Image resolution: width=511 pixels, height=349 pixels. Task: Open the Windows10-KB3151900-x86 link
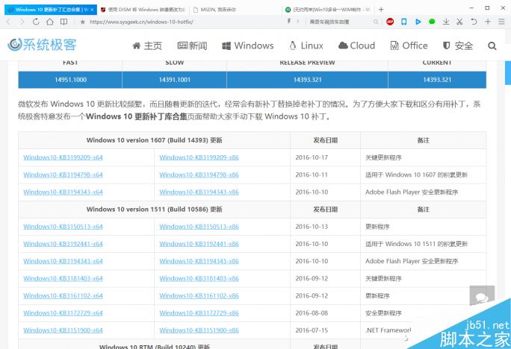click(x=199, y=330)
